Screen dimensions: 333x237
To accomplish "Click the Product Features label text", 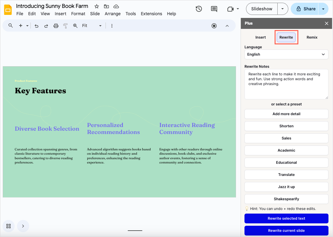I will pyautogui.click(x=26, y=81).
